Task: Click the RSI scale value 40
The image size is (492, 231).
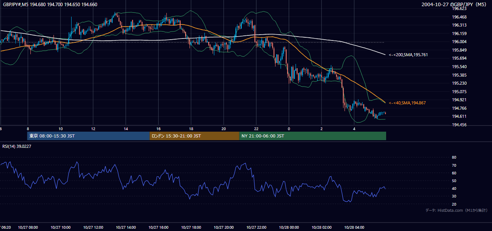Action: 454,188
